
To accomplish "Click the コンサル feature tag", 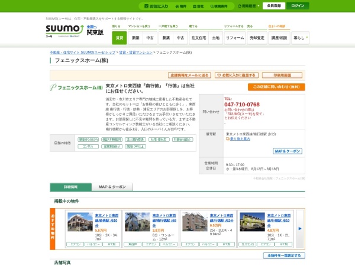I will click(88, 147).
